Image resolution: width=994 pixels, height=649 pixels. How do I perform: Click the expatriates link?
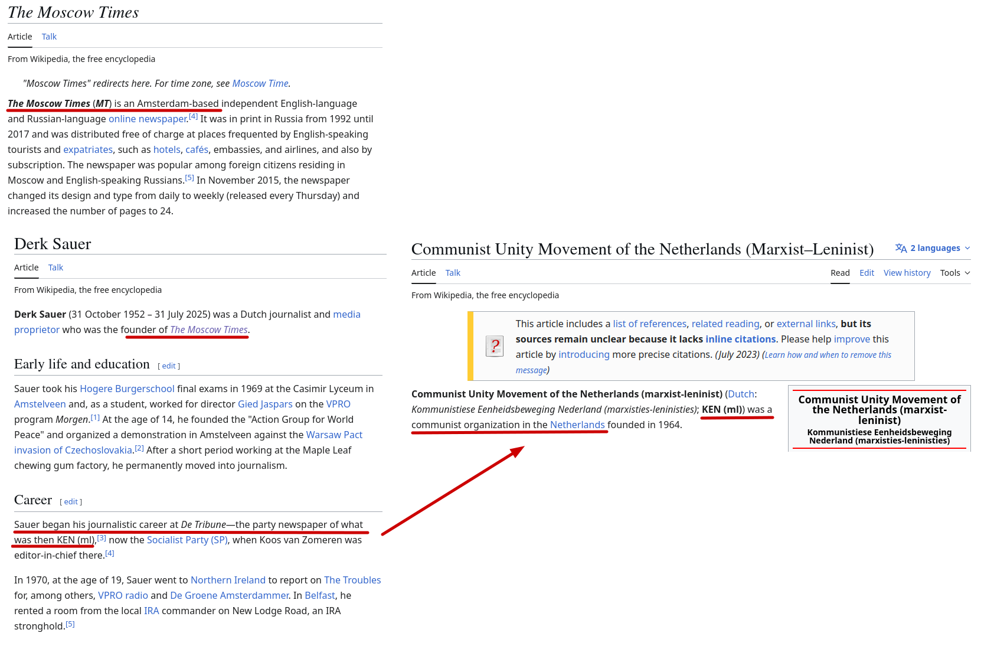click(88, 149)
